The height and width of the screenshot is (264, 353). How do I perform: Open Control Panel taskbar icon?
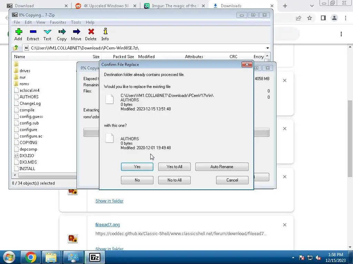(x=73, y=257)
